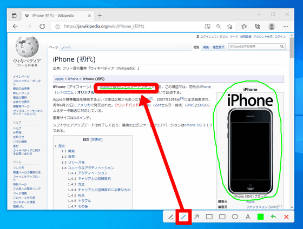Open 最近の出来事 in the sidebar

[x=21, y=89]
